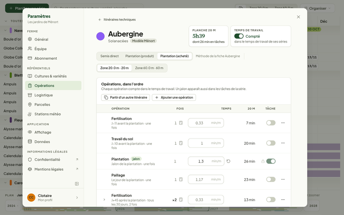The height and width of the screenshot is (215, 344).
Task: Switch to Zone 20.0 m · 20 m
Action: tap(115, 68)
